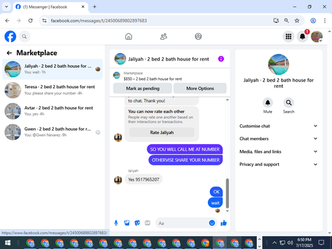
Task: Click message 'OTHERWISE SHARE YOUR NUMBER'
Action: coord(186,160)
